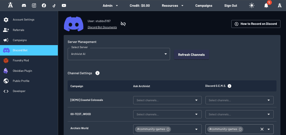Open the YouTube icon in header
This screenshot has width=286, height=135.
[x=64, y=6]
